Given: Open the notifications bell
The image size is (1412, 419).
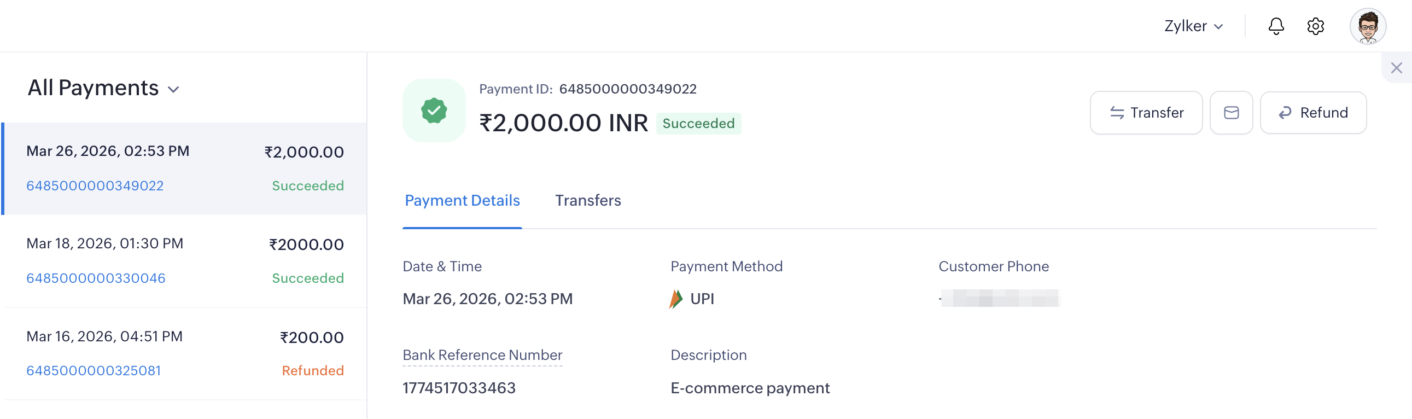Looking at the screenshot, I should click(x=1275, y=26).
